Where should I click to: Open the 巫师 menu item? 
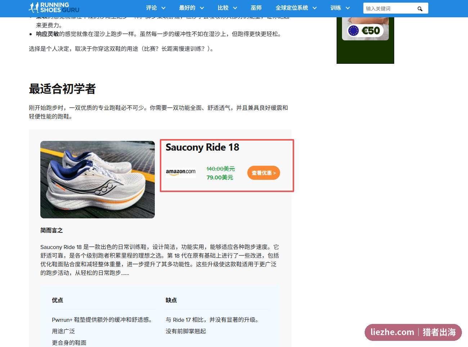tap(256, 8)
